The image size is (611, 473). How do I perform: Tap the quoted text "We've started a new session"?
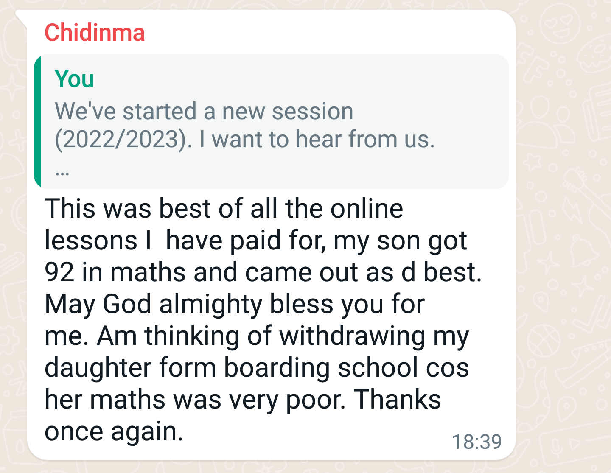pyautogui.click(x=204, y=111)
